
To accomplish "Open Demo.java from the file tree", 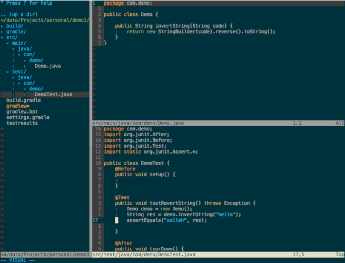I will click(47, 66).
